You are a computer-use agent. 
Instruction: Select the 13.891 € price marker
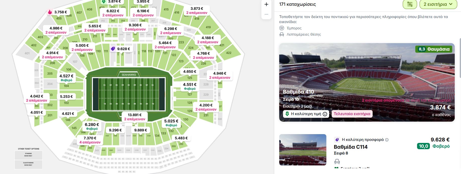pos(135,117)
